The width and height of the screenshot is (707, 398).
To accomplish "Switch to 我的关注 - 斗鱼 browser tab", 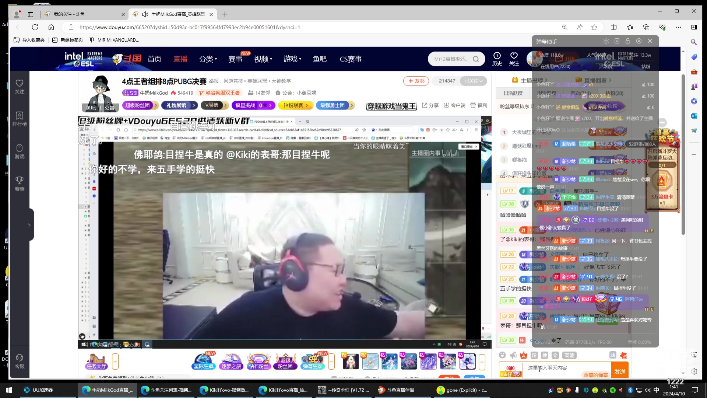I will [x=84, y=14].
